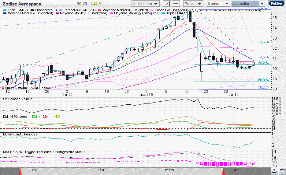Click the first Triple EMA(7) cyan legend swatch
Image resolution: width=286 pixels, height=175 pixels.
[x=5, y=10]
